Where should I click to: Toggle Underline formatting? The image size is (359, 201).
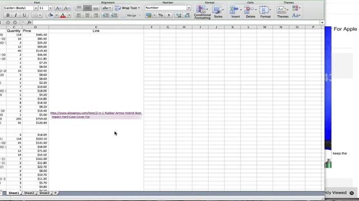click(24, 15)
